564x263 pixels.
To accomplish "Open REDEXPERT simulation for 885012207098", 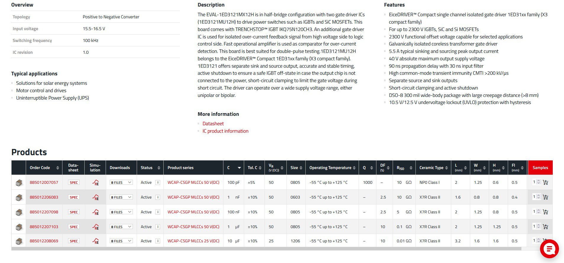I will click(95, 212).
